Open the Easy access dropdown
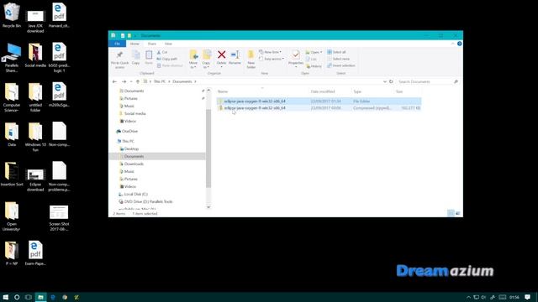This screenshot has height=302, width=538. [x=272, y=59]
